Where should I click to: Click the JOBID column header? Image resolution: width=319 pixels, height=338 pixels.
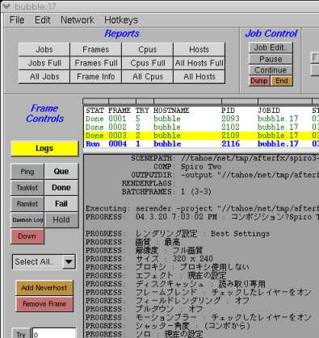point(269,111)
